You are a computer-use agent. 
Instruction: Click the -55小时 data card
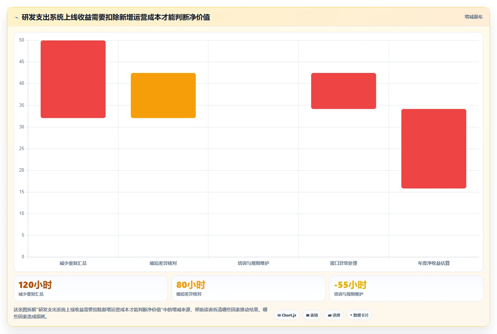[x=406, y=288]
